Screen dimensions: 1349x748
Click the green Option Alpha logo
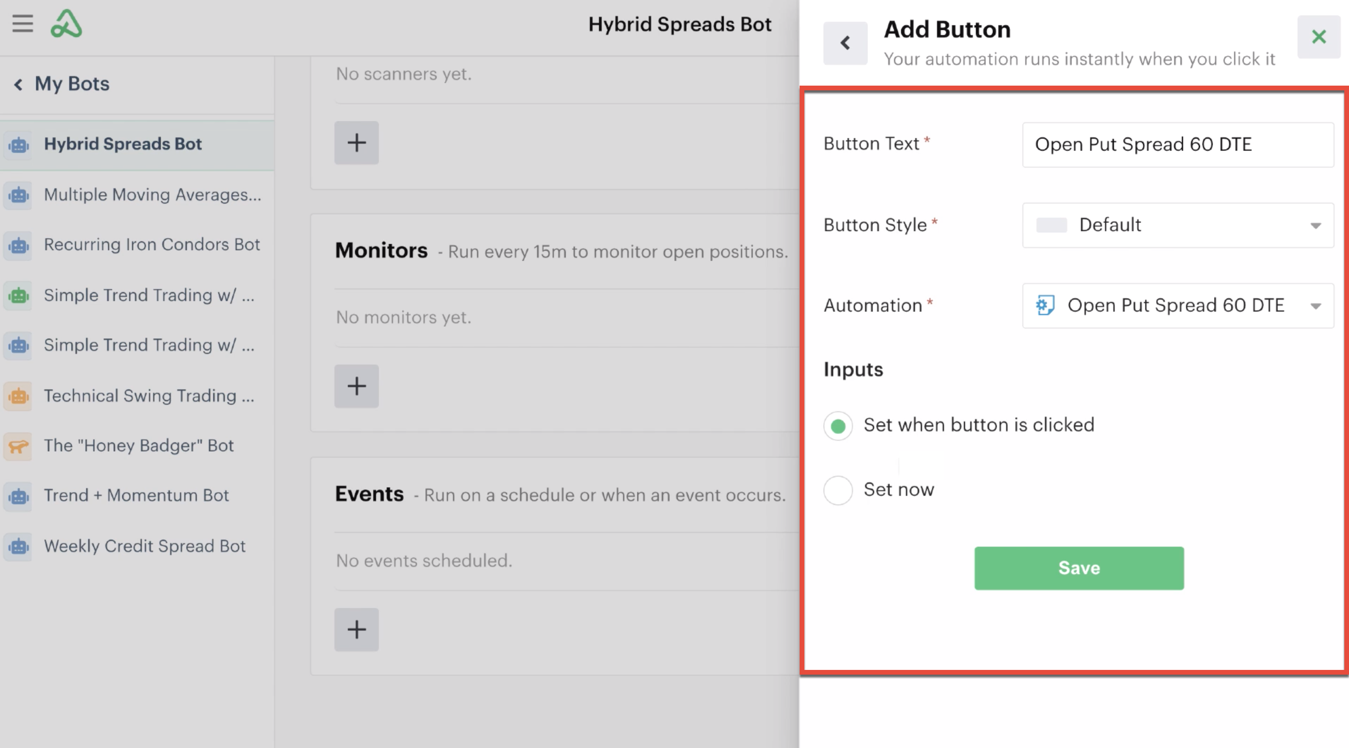tap(66, 24)
